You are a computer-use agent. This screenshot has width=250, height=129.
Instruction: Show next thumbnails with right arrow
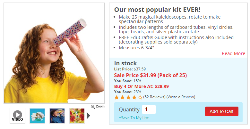[88, 116]
